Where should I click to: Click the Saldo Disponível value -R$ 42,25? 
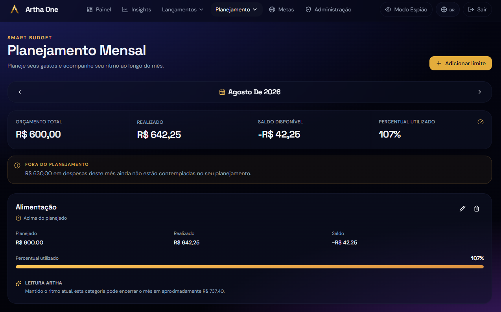click(279, 134)
